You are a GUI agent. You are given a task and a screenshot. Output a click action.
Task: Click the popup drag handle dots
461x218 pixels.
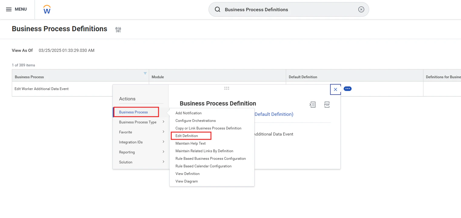pos(227,88)
